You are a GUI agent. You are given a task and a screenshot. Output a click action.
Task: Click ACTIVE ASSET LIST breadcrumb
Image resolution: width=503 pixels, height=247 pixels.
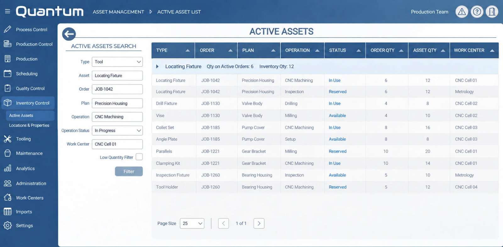(x=179, y=12)
